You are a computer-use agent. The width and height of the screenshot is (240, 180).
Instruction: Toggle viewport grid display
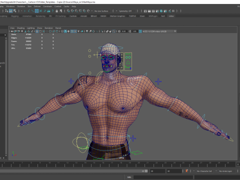point(37,31)
